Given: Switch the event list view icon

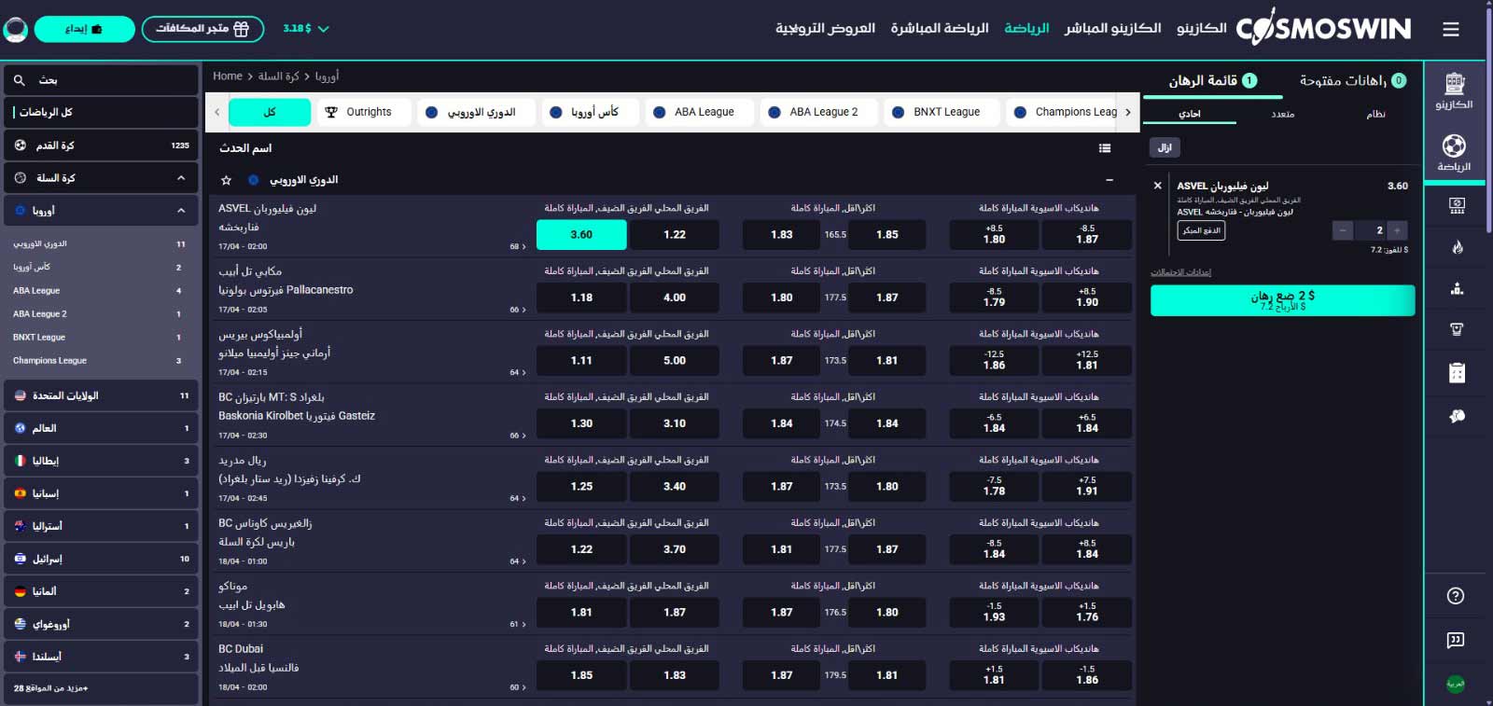Looking at the screenshot, I should (1105, 148).
